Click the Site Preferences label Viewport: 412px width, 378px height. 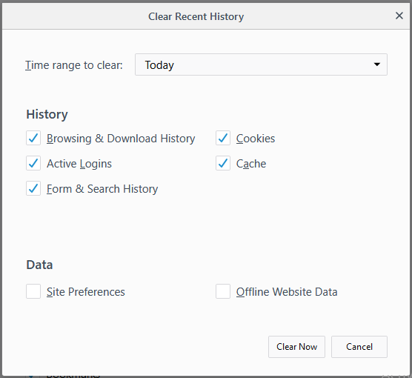point(86,292)
